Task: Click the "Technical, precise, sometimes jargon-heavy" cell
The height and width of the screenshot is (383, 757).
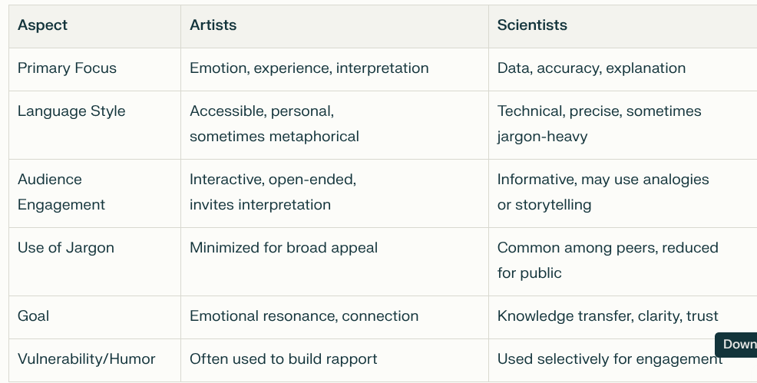Action: [x=599, y=124]
